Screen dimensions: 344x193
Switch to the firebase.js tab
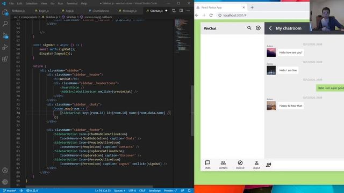pos(18,11)
